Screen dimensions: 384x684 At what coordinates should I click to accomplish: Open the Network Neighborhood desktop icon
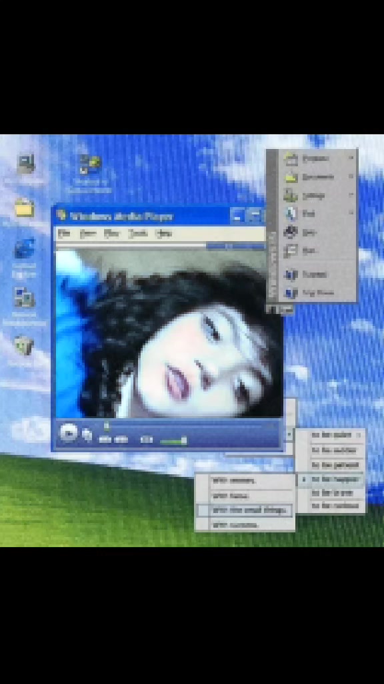tap(24, 298)
